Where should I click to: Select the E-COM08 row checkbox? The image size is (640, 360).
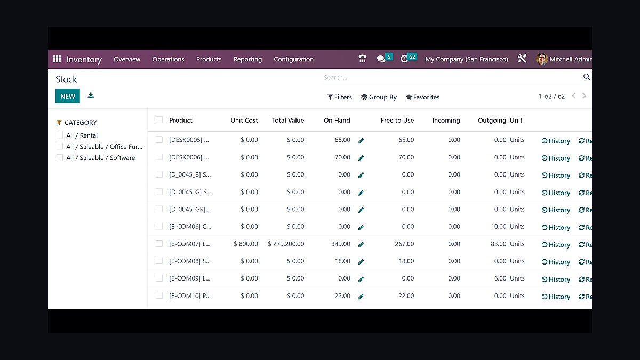click(x=159, y=261)
